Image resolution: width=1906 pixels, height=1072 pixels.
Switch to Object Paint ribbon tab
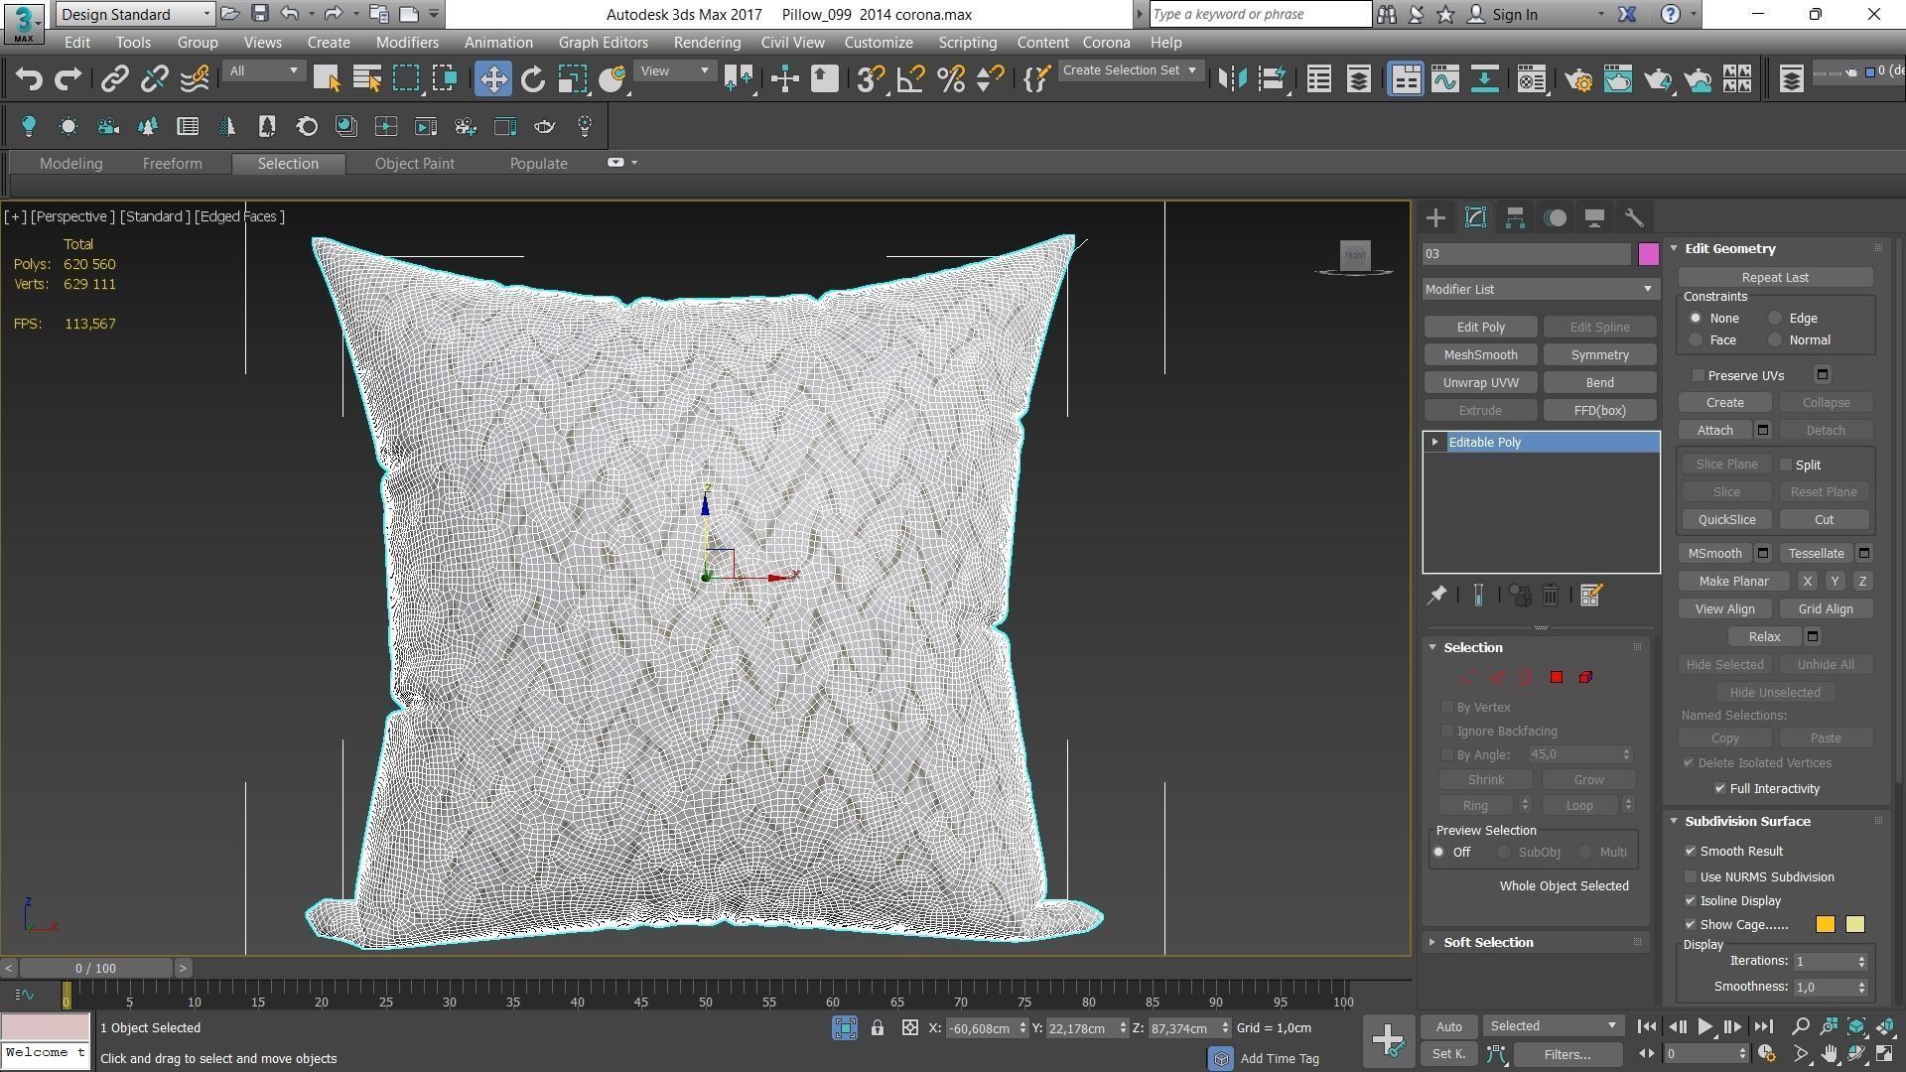(x=414, y=164)
